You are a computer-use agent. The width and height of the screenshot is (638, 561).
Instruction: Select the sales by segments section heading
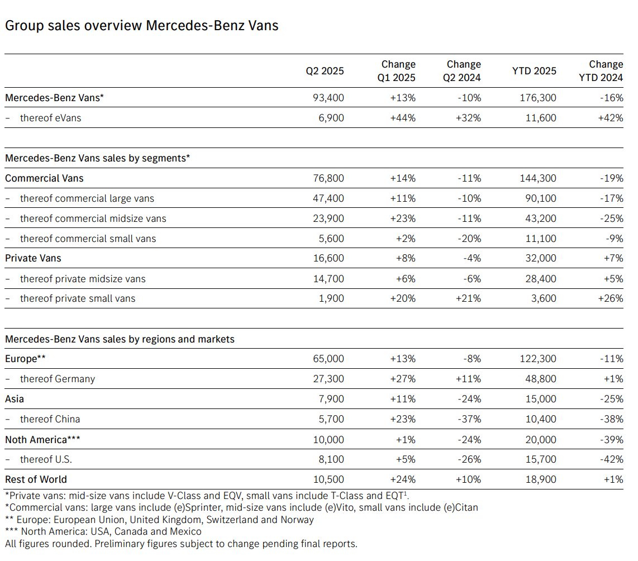pos(97,158)
